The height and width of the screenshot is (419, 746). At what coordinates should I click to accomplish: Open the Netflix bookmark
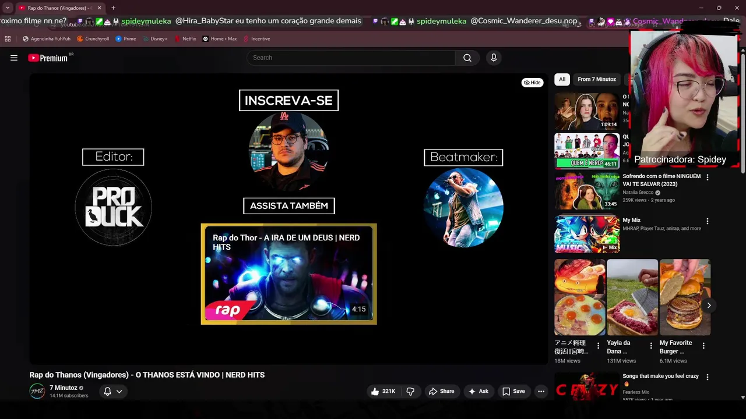pyautogui.click(x=185, y=39)
